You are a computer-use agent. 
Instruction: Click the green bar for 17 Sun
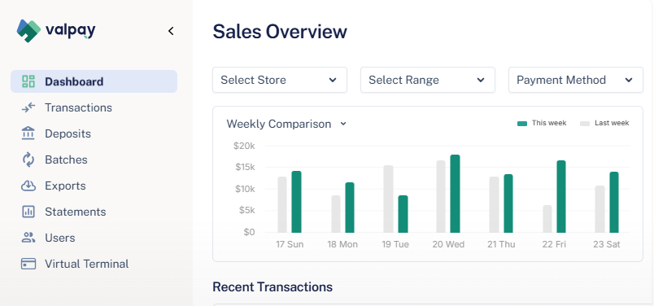coord(296,202)
